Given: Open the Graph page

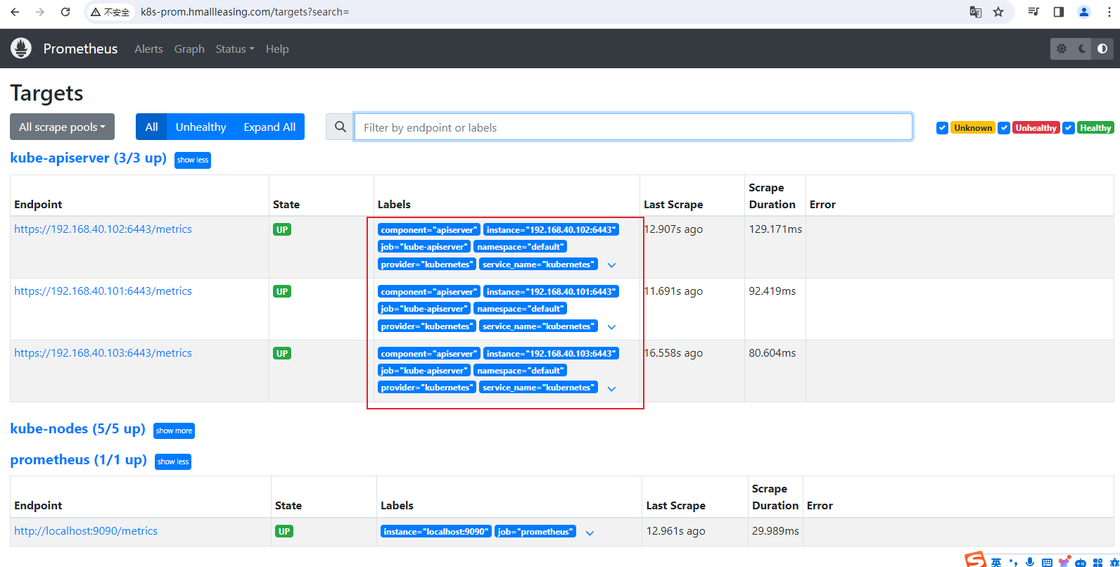Looking at the screenshot, I should click(x=189, y=49).
